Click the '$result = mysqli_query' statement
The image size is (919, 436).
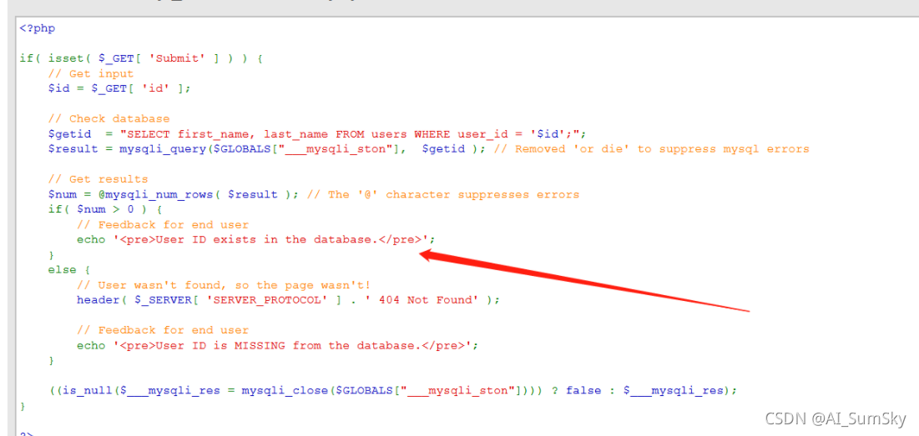[269, 148]
